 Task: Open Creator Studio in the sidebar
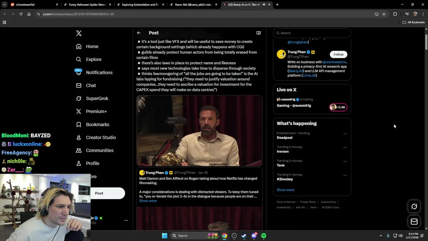point(96,138)
